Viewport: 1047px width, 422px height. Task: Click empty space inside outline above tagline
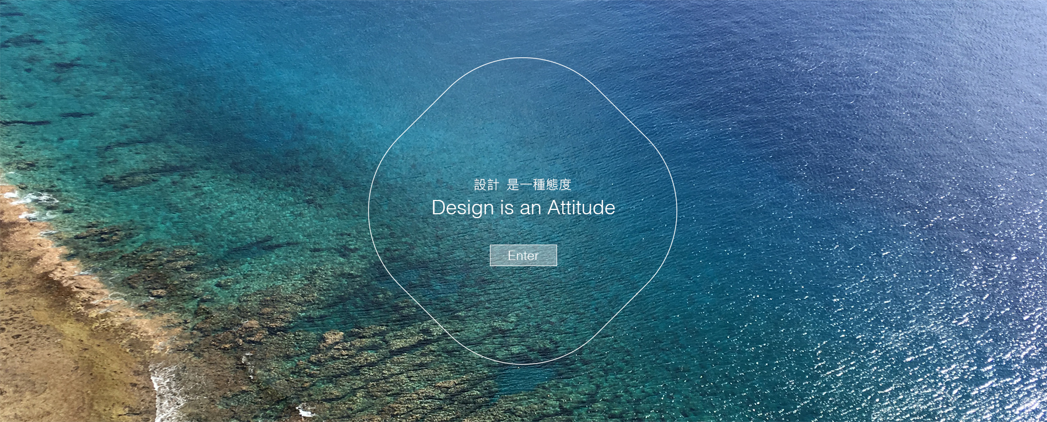pos(522,121)
